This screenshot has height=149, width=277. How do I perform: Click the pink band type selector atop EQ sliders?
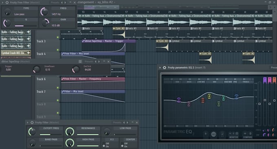(x=270, y=80)
